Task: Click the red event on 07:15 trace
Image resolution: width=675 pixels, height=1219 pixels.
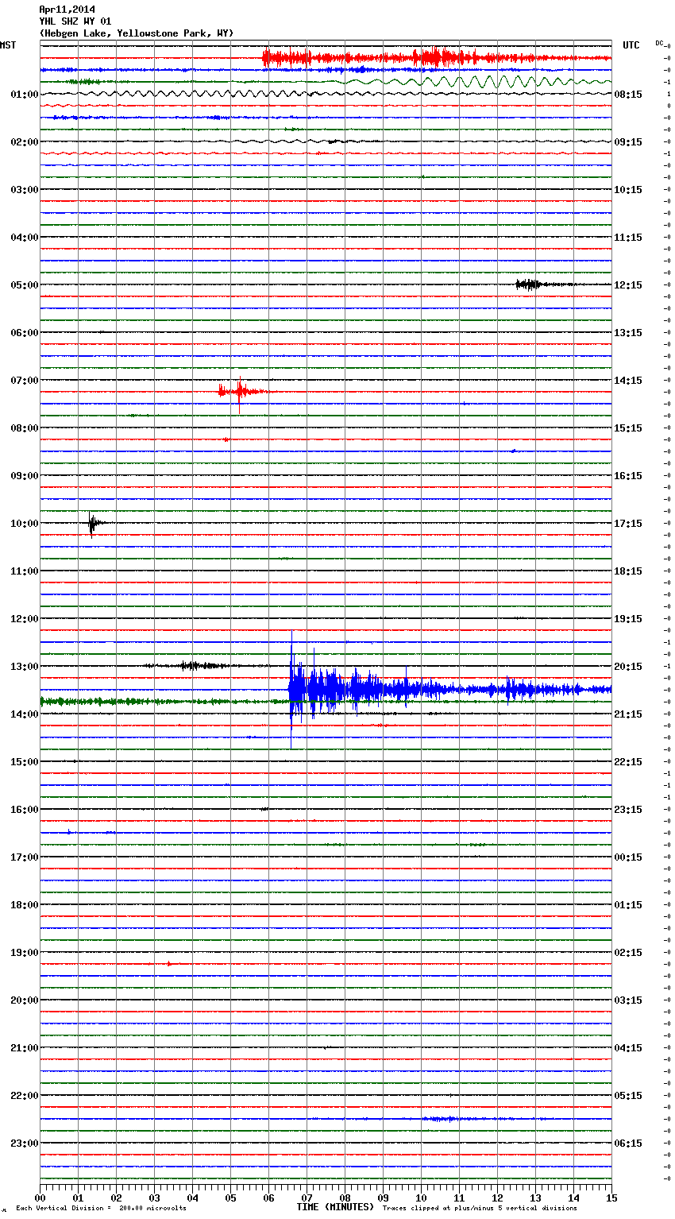Action: click(238, 391)
